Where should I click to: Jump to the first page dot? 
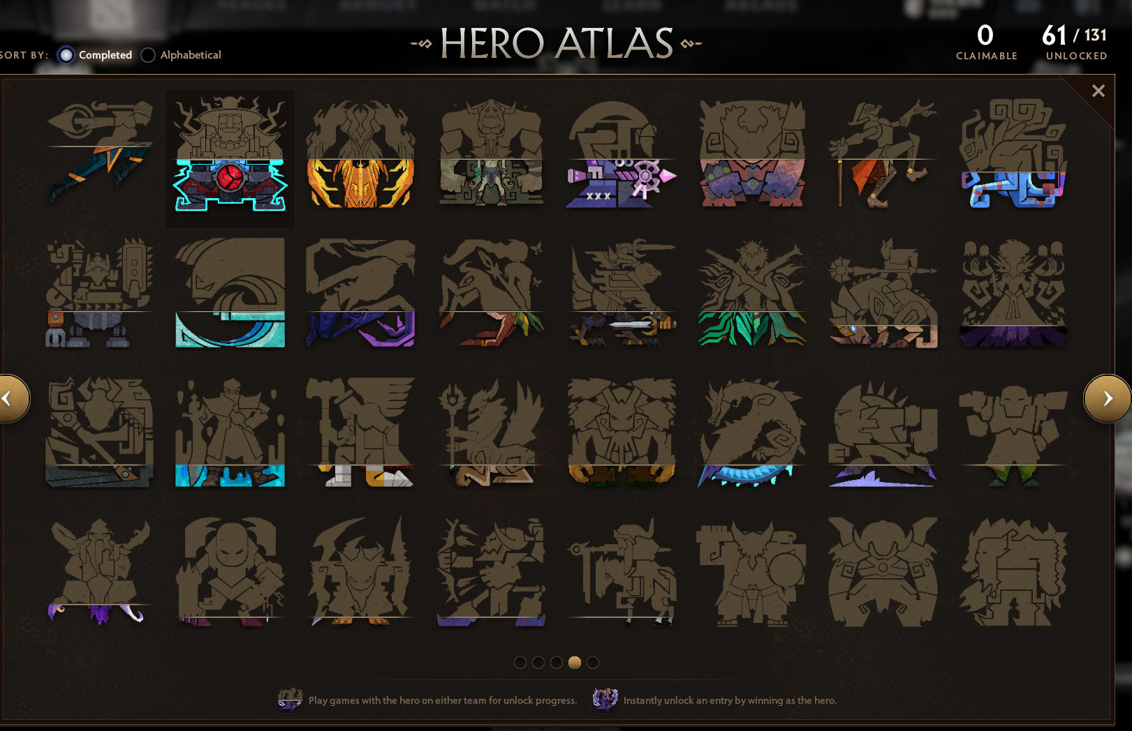tap(520, 663)
